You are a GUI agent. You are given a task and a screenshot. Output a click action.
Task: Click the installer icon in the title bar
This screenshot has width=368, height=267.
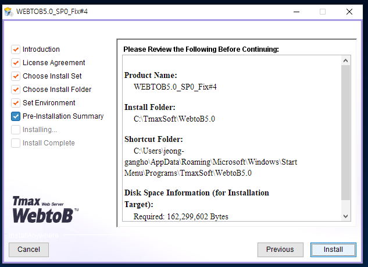9,12
